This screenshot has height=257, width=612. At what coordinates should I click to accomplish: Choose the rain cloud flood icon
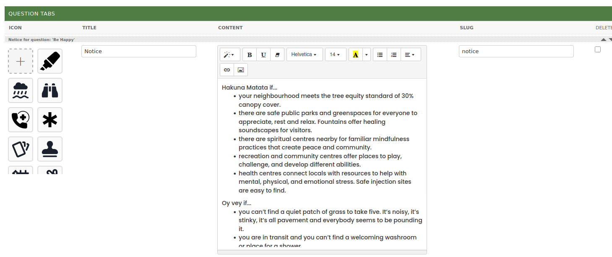(21, 90)
